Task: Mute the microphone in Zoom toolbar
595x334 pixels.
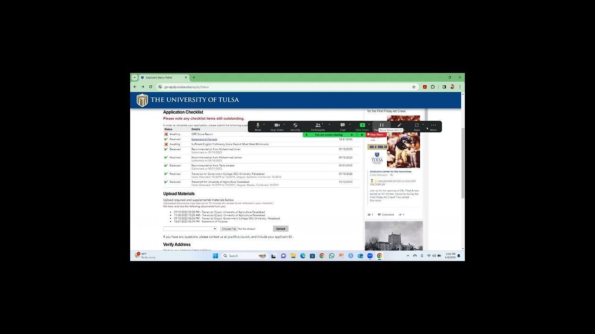Action: 258,126
